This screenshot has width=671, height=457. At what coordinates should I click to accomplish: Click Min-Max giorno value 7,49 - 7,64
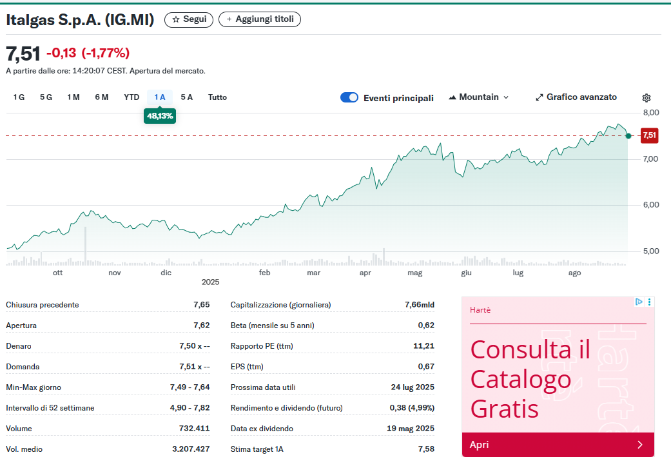(x=190, y=387)
